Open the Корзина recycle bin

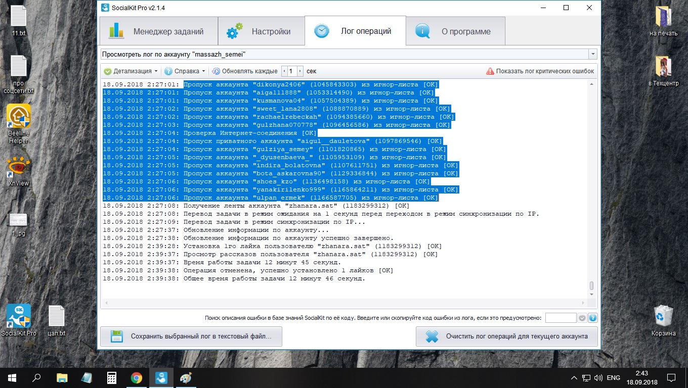pyautogui.click(x=663, y=320)
